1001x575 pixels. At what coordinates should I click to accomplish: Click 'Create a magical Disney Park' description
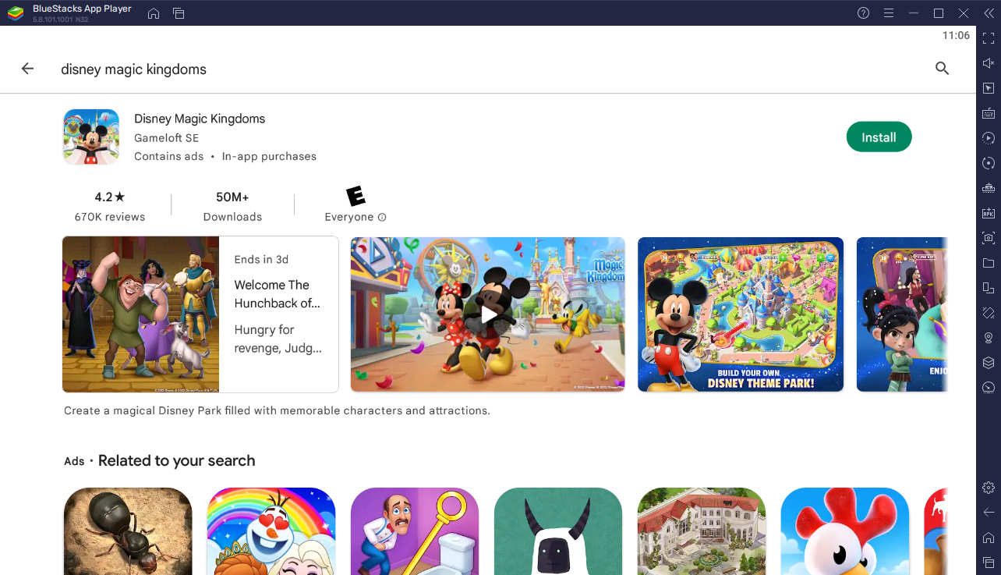(277, 410)
